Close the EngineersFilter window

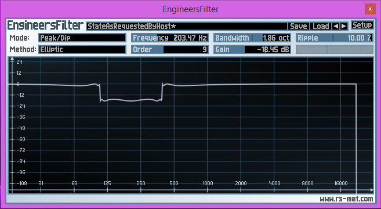[x=370, y=9]
